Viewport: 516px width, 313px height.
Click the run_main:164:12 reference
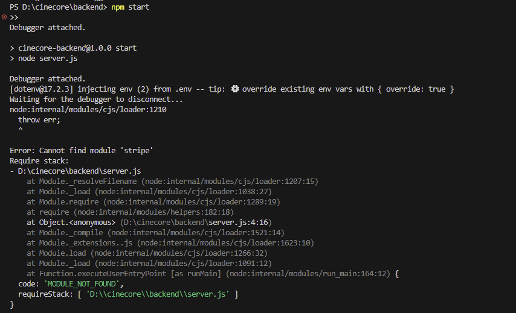pos(308,274)
